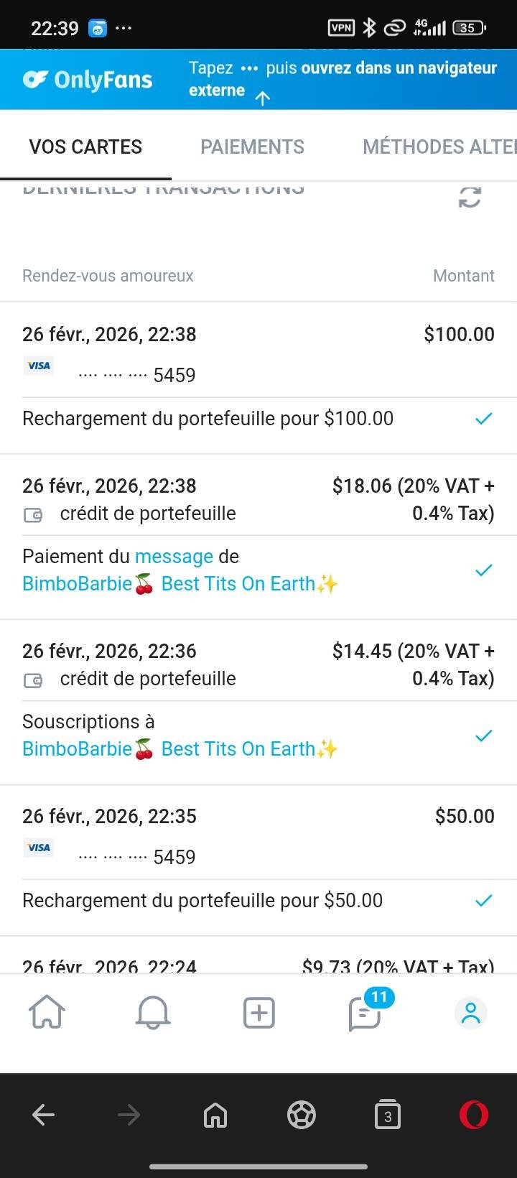Image resolution: width=517 pixels, height=1178 pixels.
Task: Tap the OnlyFans logo in banner
Action: coord(88,80)
